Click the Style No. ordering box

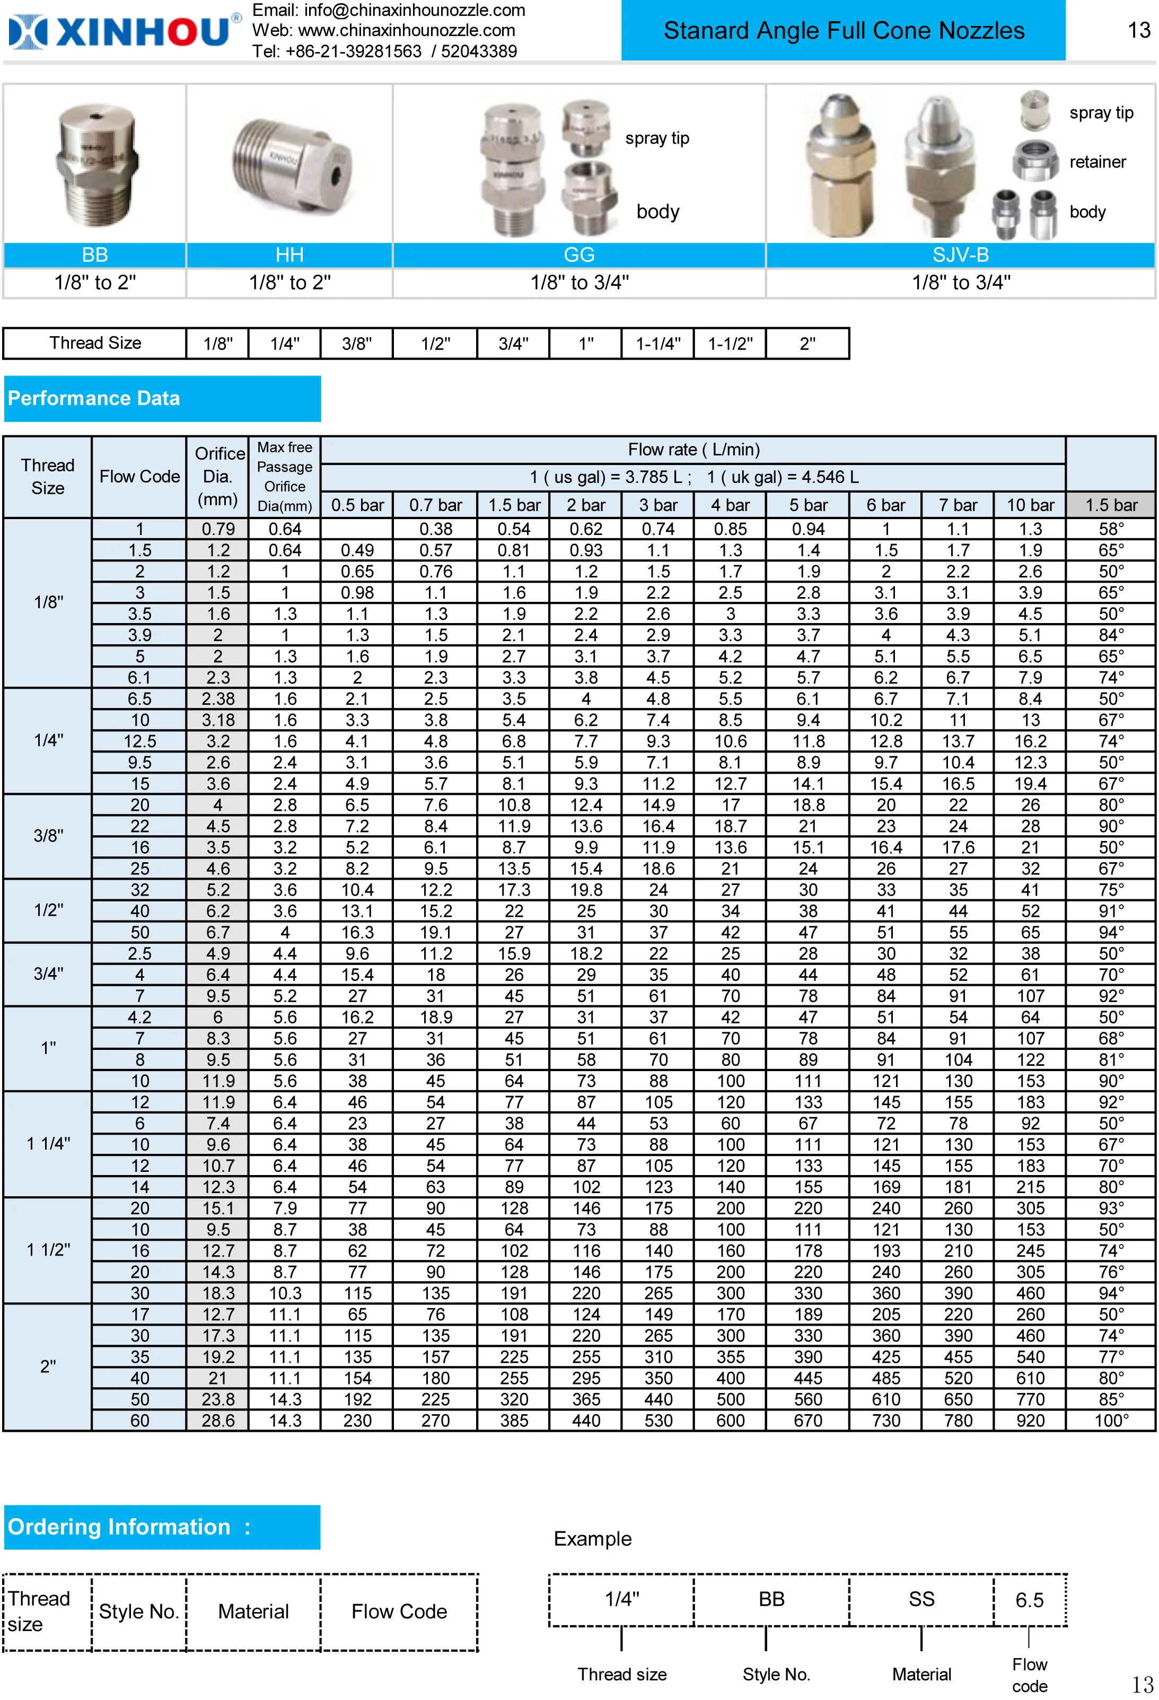click(x=139, y=1611)
